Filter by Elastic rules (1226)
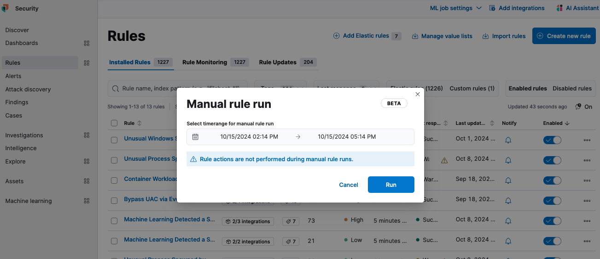600x259 pixels. click(x=416, y=89)
